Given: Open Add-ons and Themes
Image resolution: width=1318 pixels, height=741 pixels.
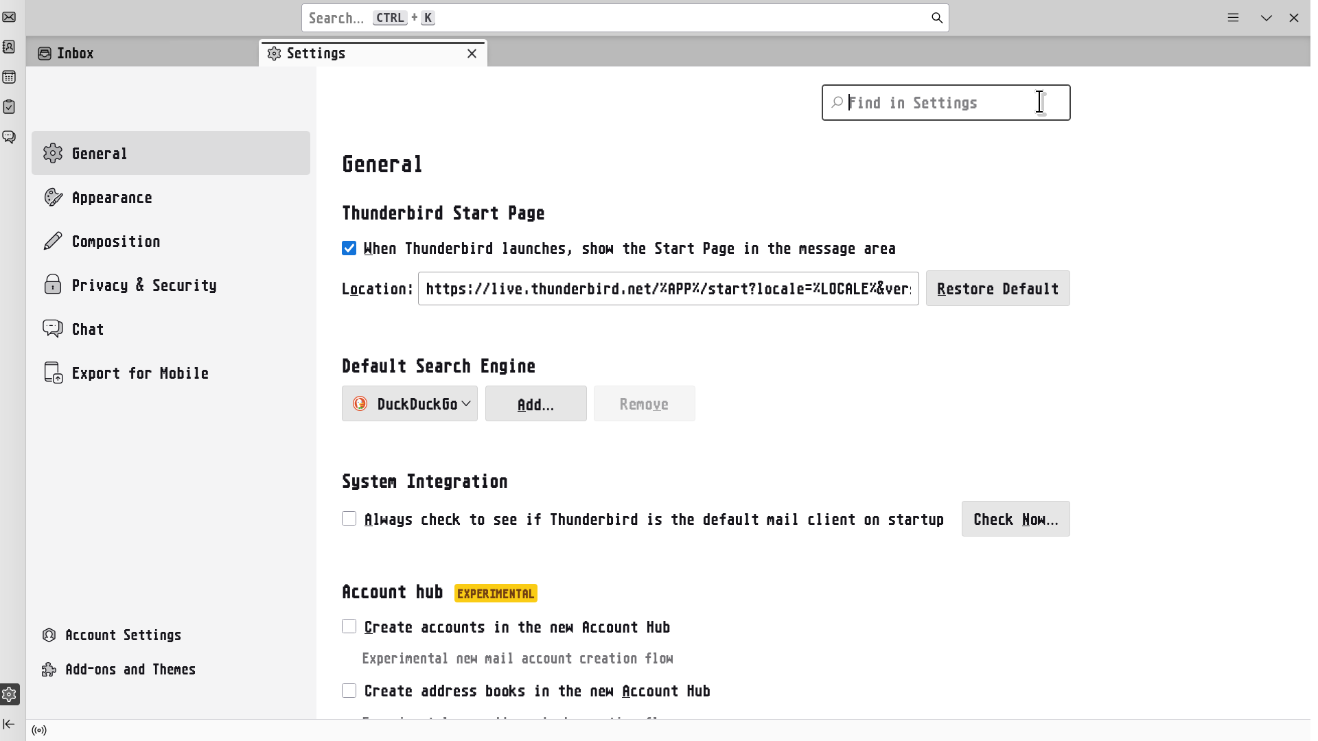Looking at the screenshot, I should (x=130, y=669).
